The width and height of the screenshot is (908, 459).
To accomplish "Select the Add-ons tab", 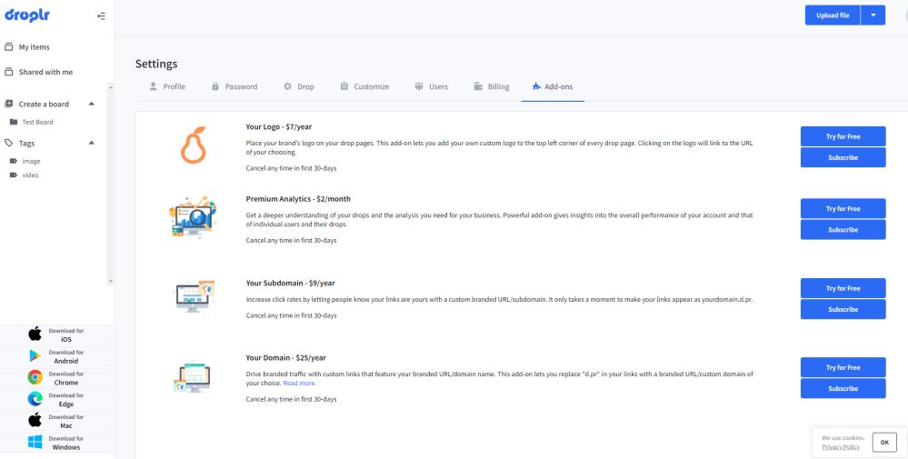I will tap(553, 86).
